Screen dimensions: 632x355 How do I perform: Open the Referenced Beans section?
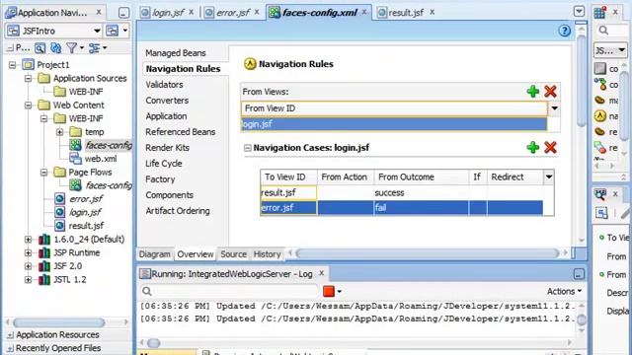(x=180, y=131)
